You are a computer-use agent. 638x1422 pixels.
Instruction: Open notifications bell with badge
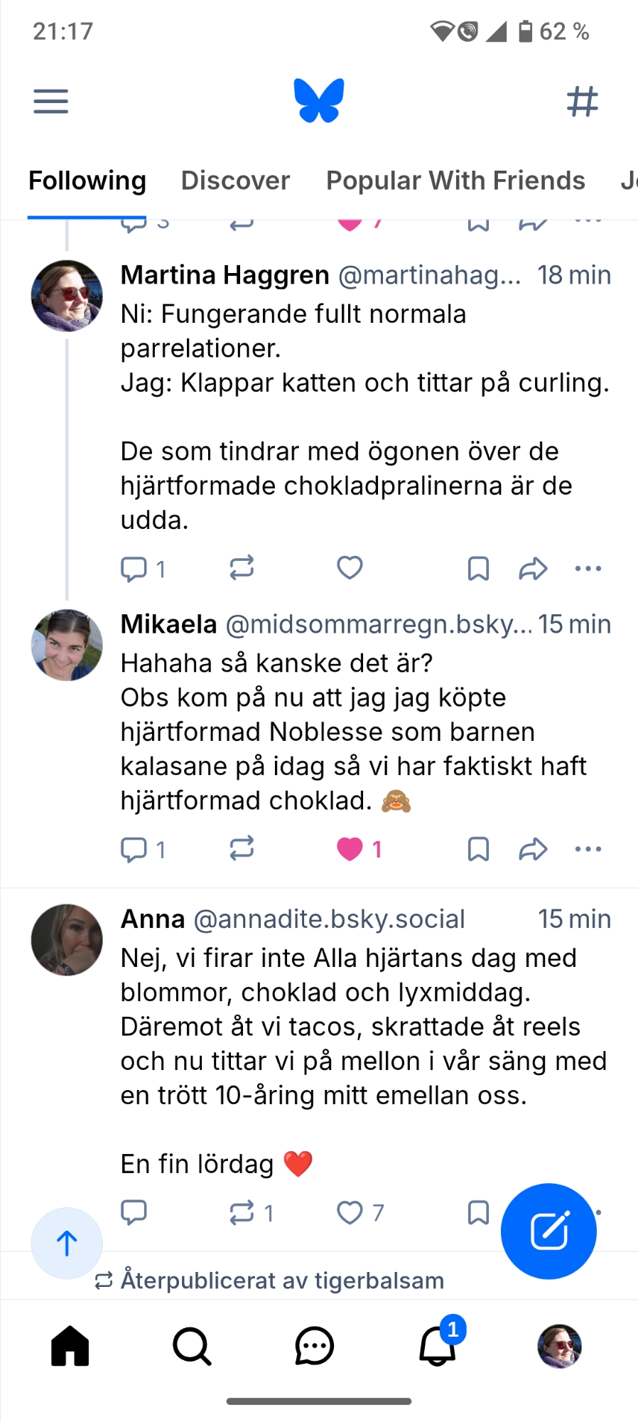coord(438,1346)
